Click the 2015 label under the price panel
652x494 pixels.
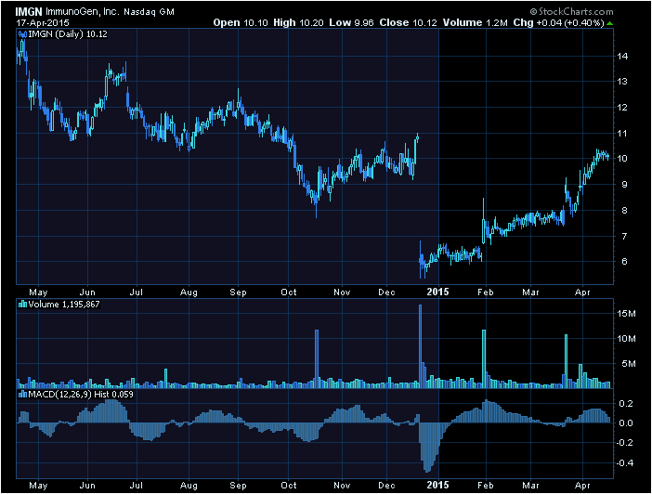click(x=437, y=292)
